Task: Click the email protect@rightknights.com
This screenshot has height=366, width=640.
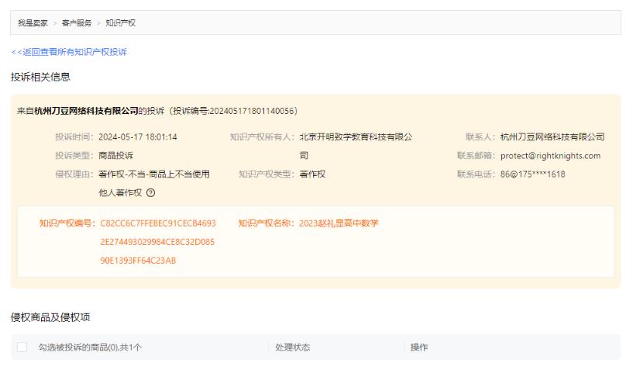Action: coord(551,156)
